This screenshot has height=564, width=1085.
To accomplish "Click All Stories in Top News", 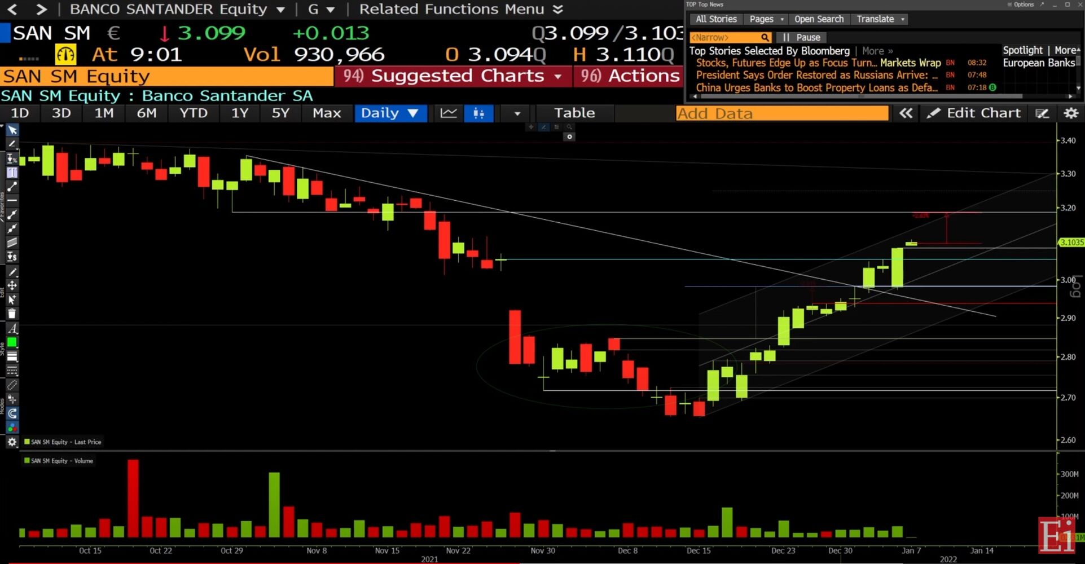I will pos(716,19).
